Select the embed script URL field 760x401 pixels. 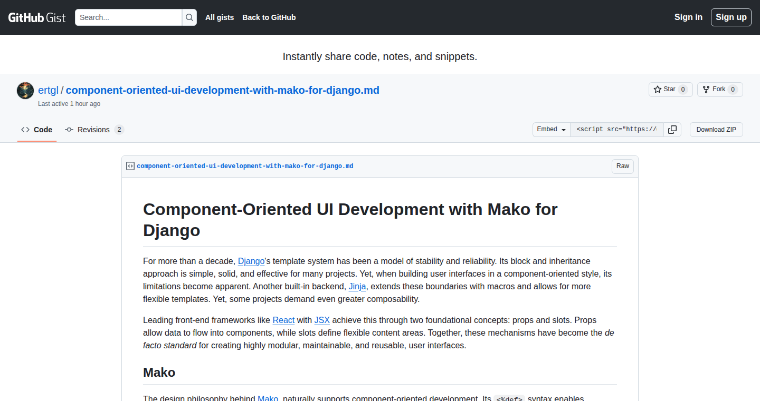(617, 130)
